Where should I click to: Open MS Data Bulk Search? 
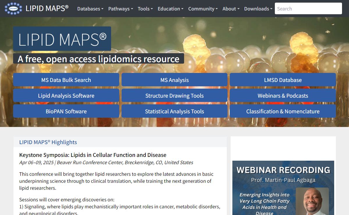[x=66, y=80]
